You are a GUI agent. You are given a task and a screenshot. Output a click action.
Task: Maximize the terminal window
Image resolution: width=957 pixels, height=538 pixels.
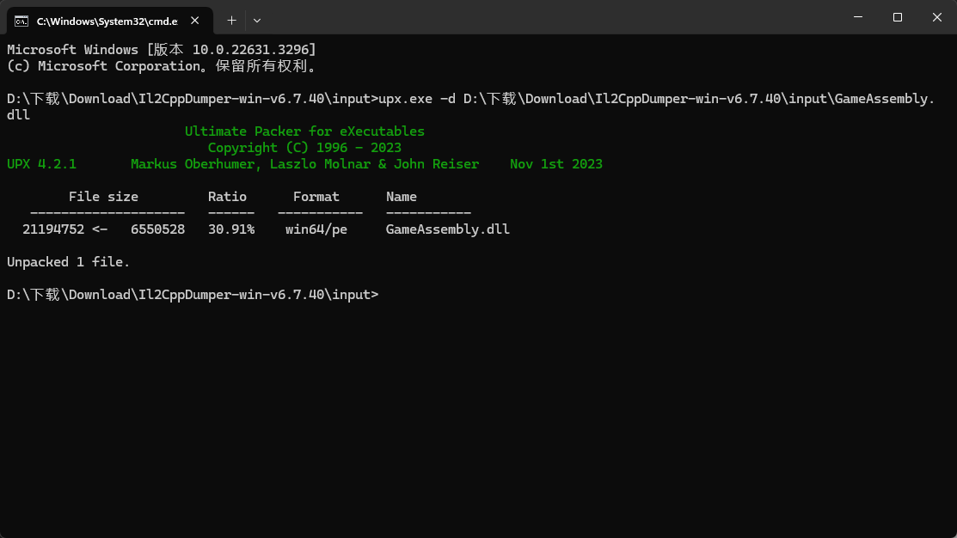click(897, 17)
